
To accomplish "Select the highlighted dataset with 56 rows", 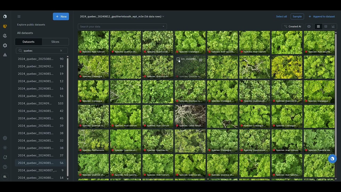I will point(41,163).
